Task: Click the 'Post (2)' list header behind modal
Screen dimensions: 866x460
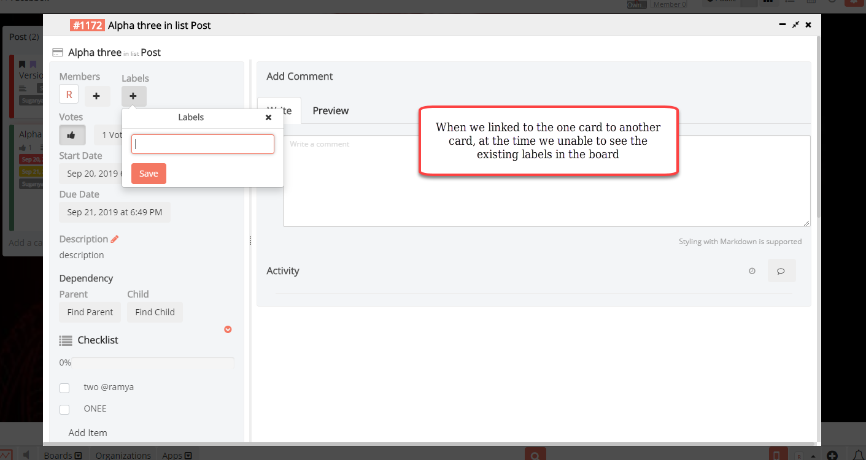Action: 24,37
